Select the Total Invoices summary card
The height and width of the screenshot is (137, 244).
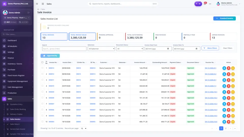(54, 37)
